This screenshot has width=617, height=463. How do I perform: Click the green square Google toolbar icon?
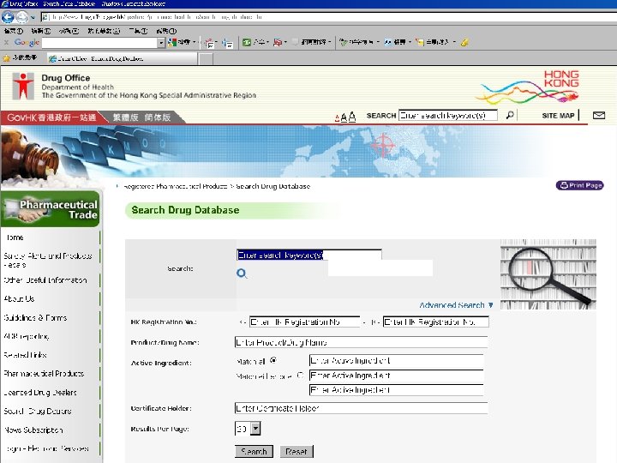coord(246,42)
